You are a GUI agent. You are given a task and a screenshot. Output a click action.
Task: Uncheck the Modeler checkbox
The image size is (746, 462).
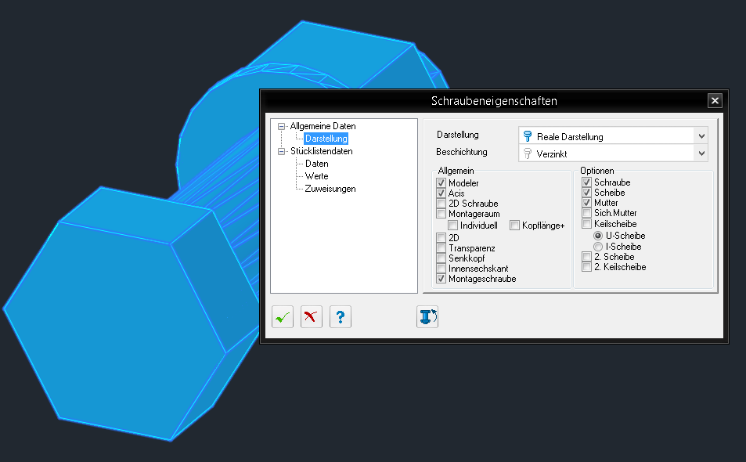point(441,182)
